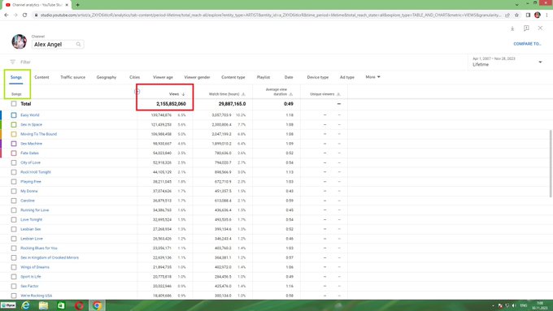
Task: Close the Channel analytics browser tab
Action: tap(67, 5)
